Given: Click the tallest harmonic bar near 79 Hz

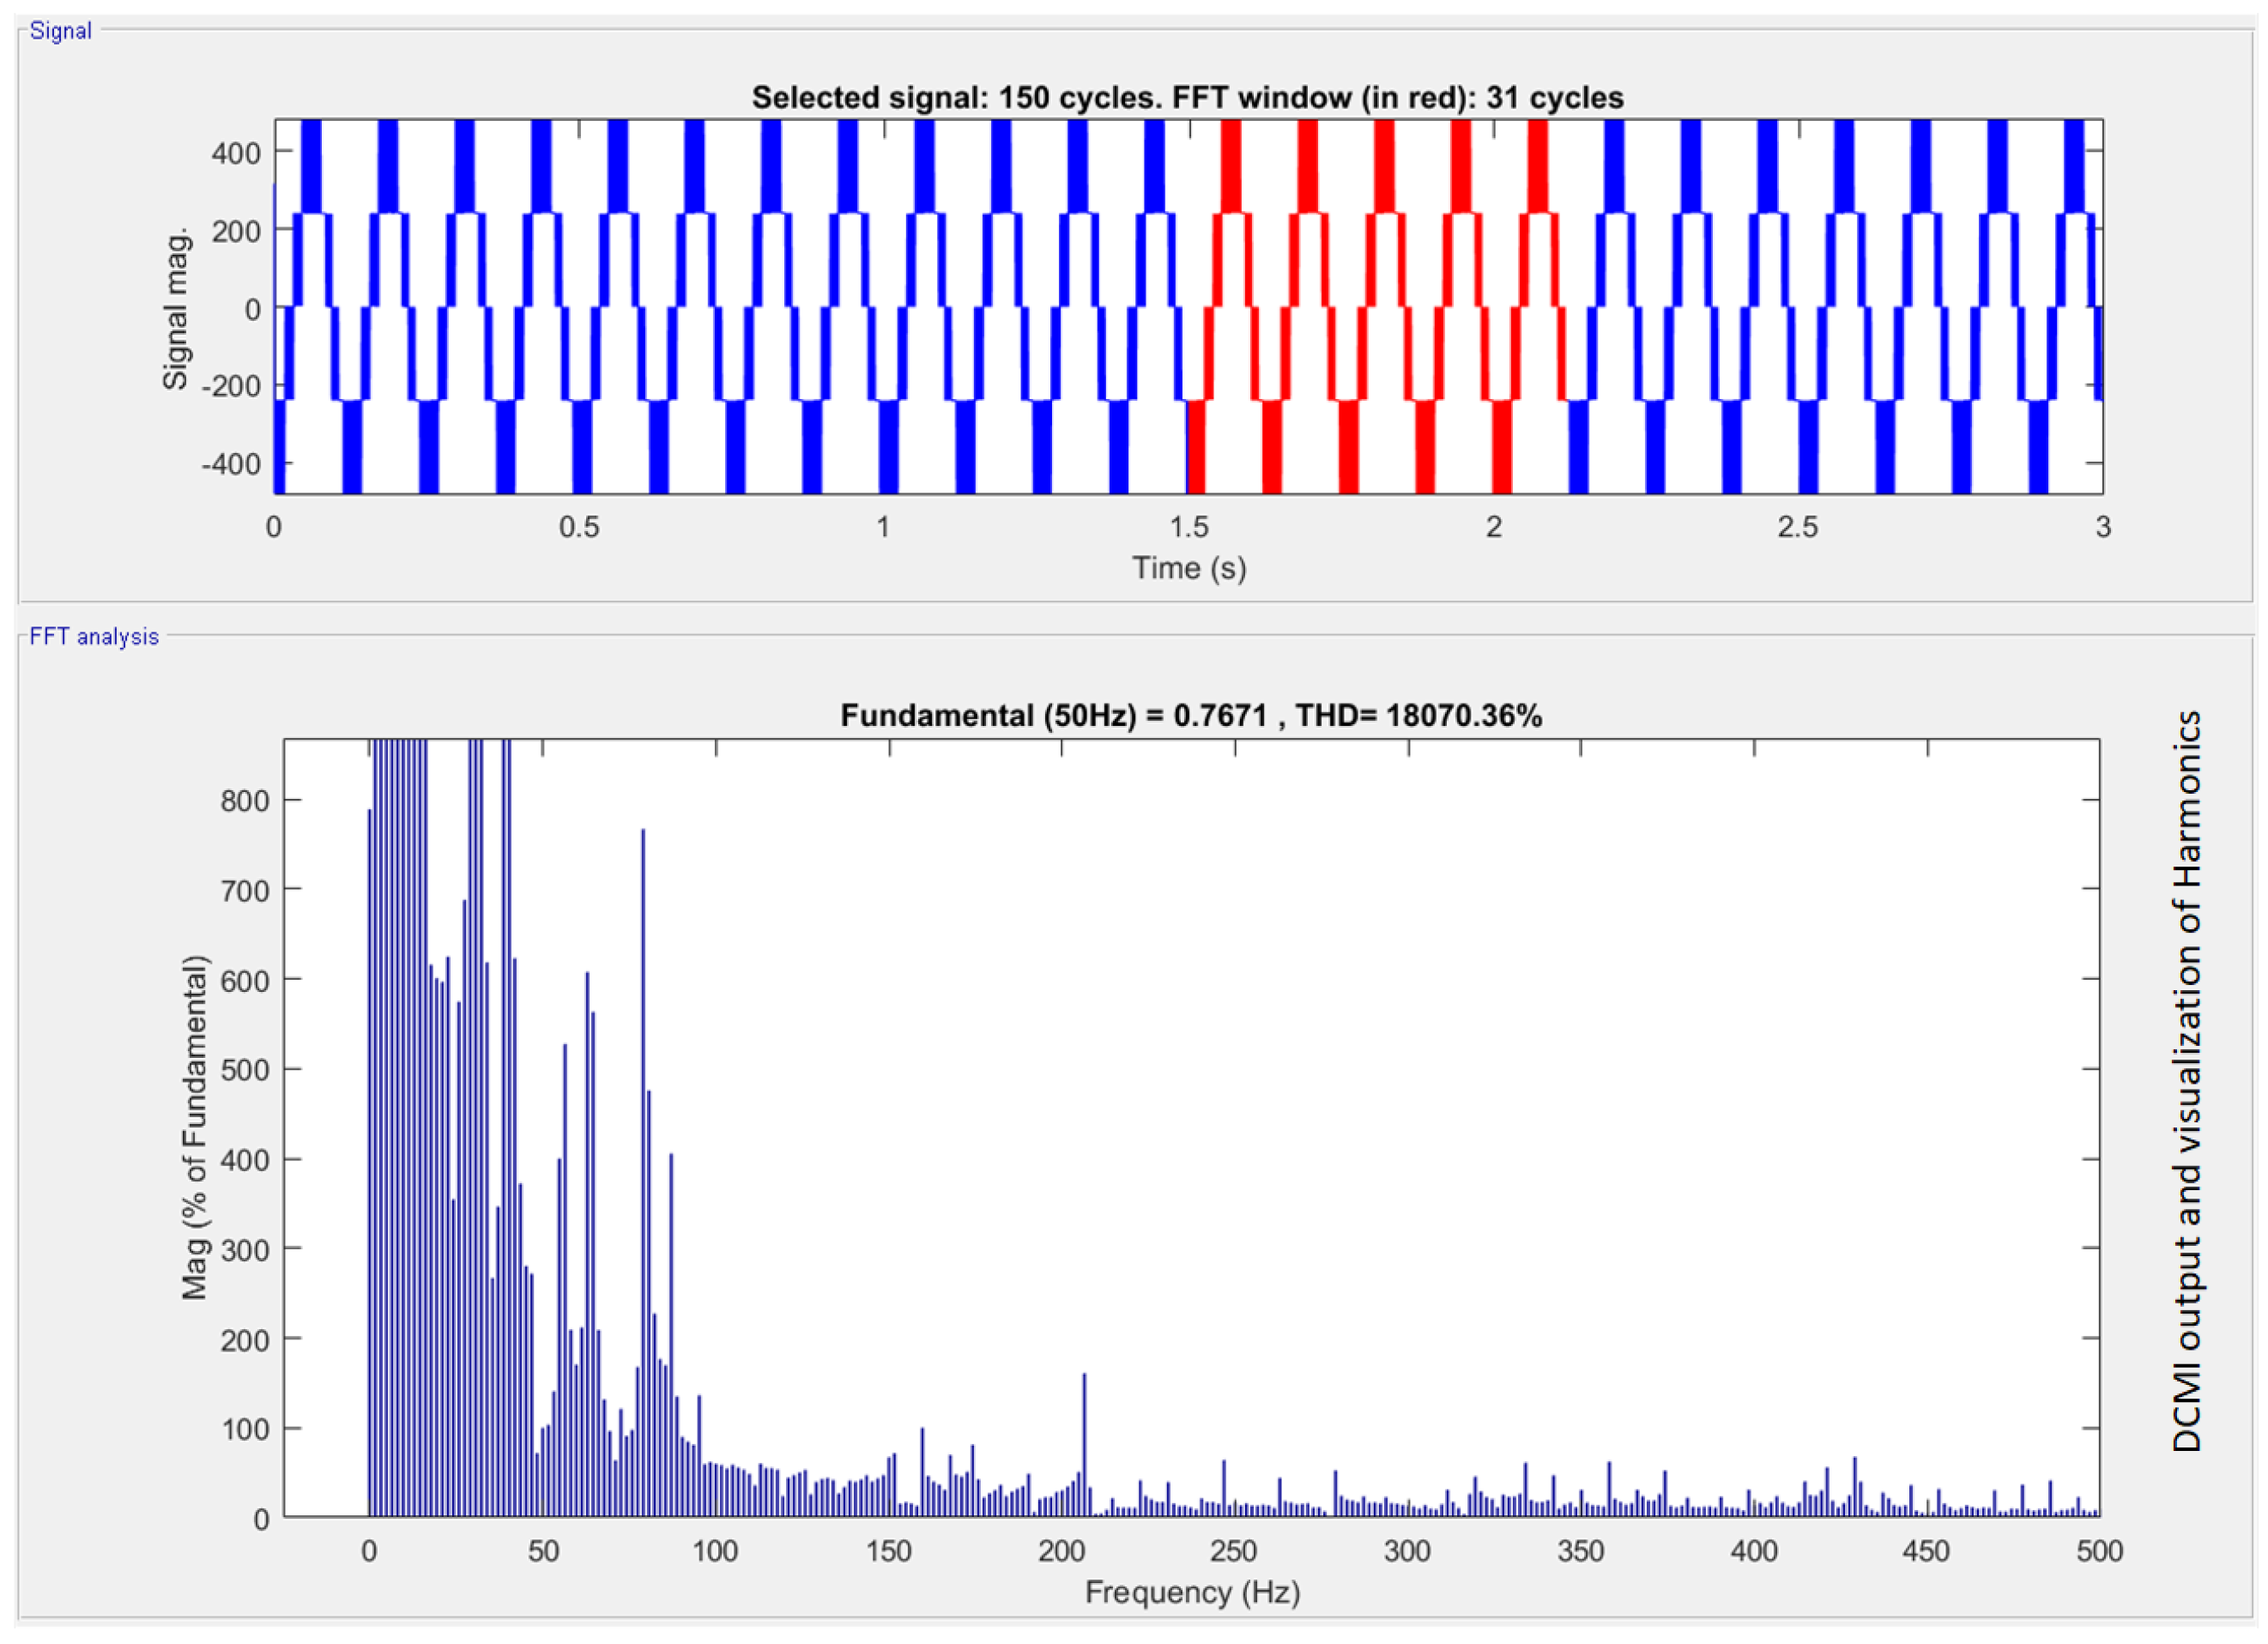Looking at the screenshot, I should pos(643,1172).
